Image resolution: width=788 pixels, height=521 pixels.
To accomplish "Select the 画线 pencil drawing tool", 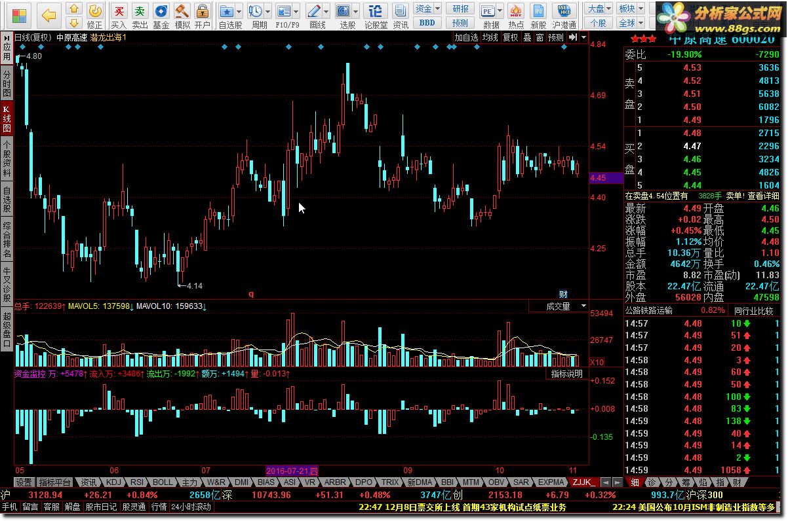I will tap(315, 11).
